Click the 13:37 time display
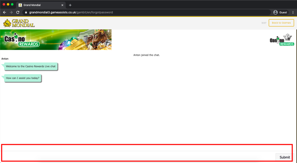 coord(264,23)
